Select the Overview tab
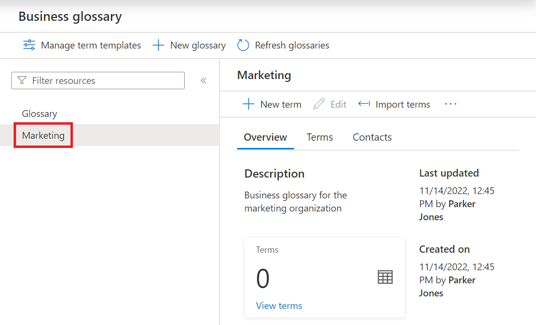 coord(265,137)
